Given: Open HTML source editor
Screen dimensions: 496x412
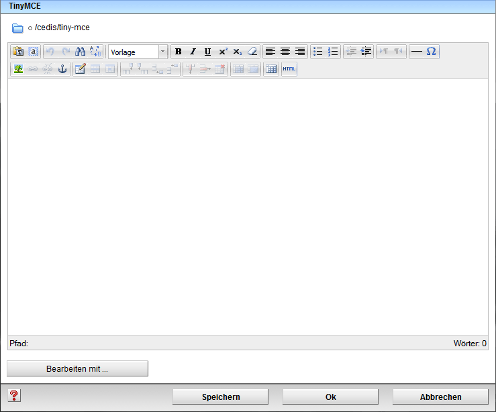Looking at the screenshot, I should [x=289, y=69].
